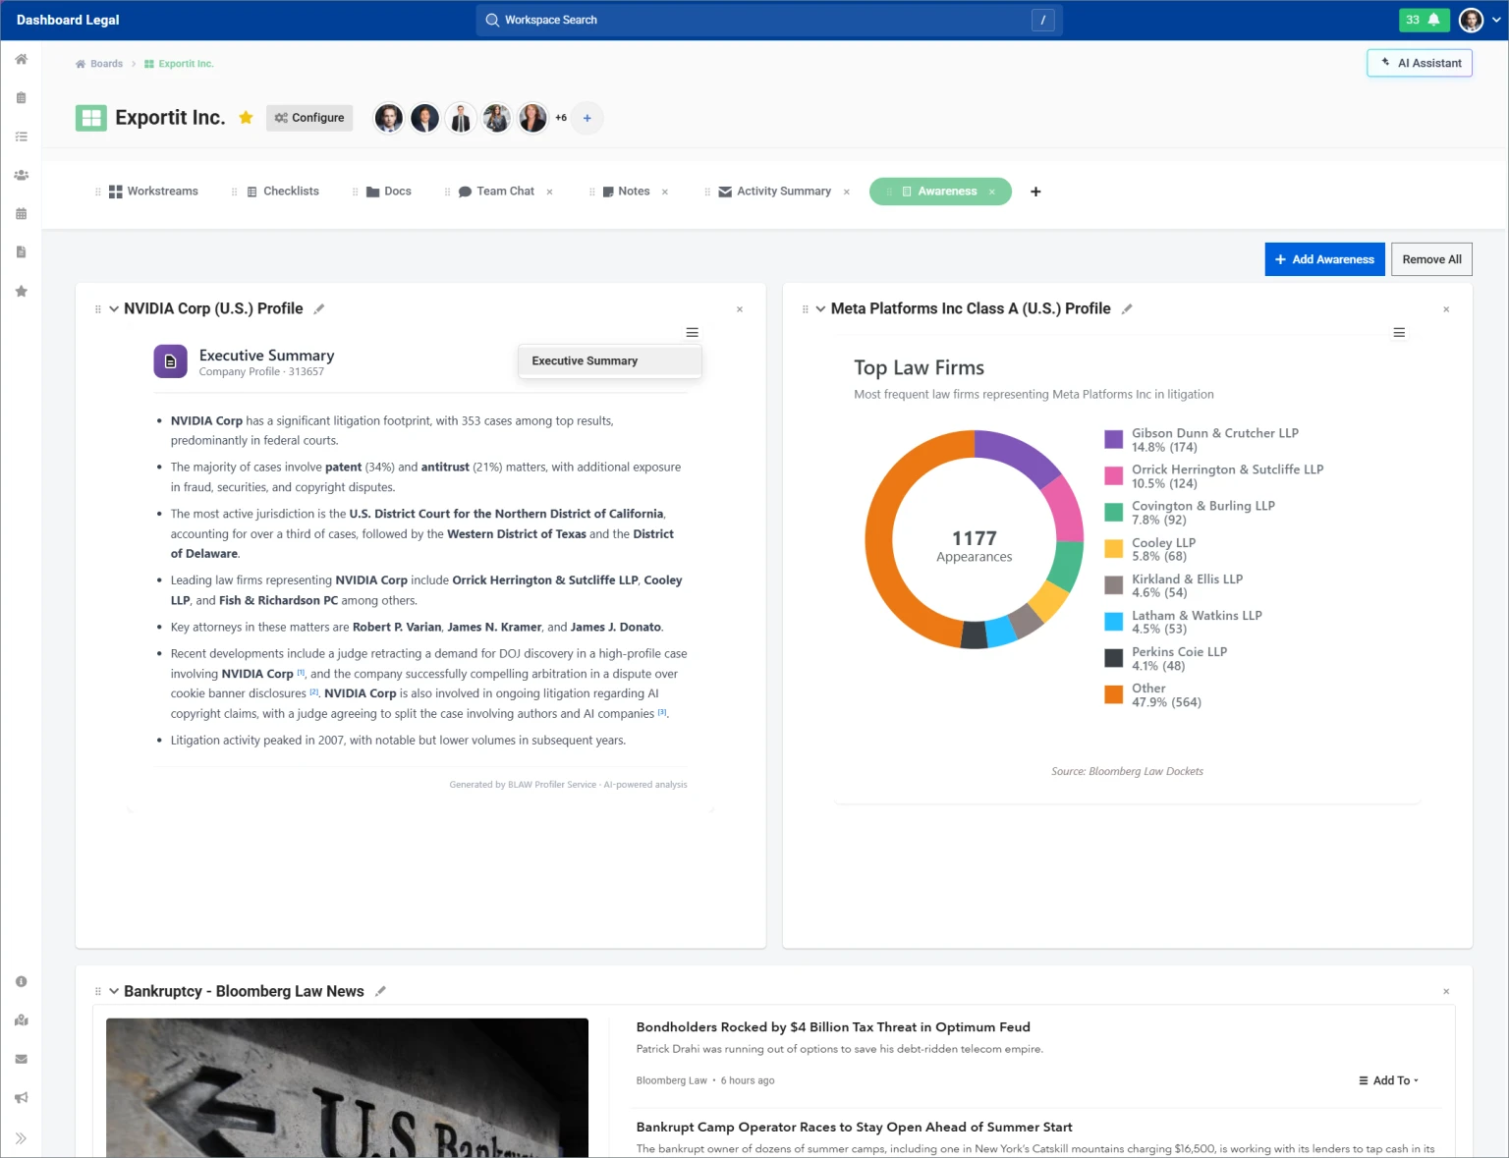Toggle the favorite star next to Exportit Inc.
The image size is (1509, 1158).
tap(246, 118)
